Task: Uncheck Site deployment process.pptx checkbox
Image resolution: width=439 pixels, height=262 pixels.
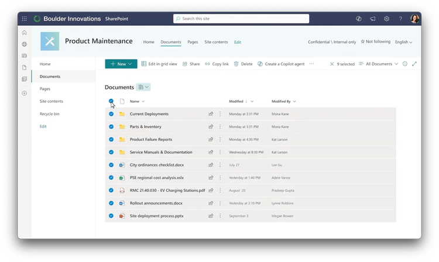Action: pyautogui.click(x=111, y=216)
